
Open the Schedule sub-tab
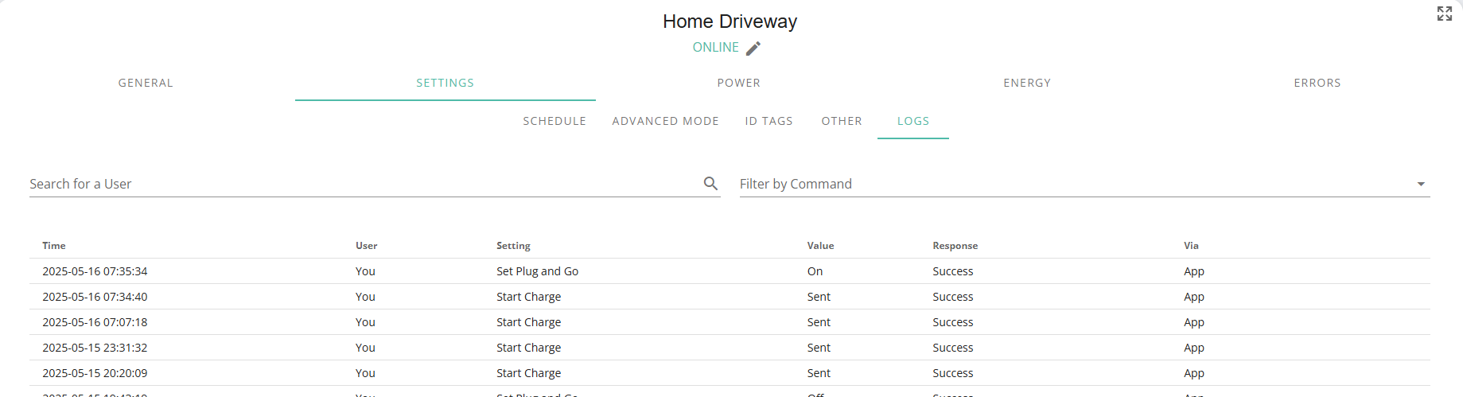[x=554, y=121]
